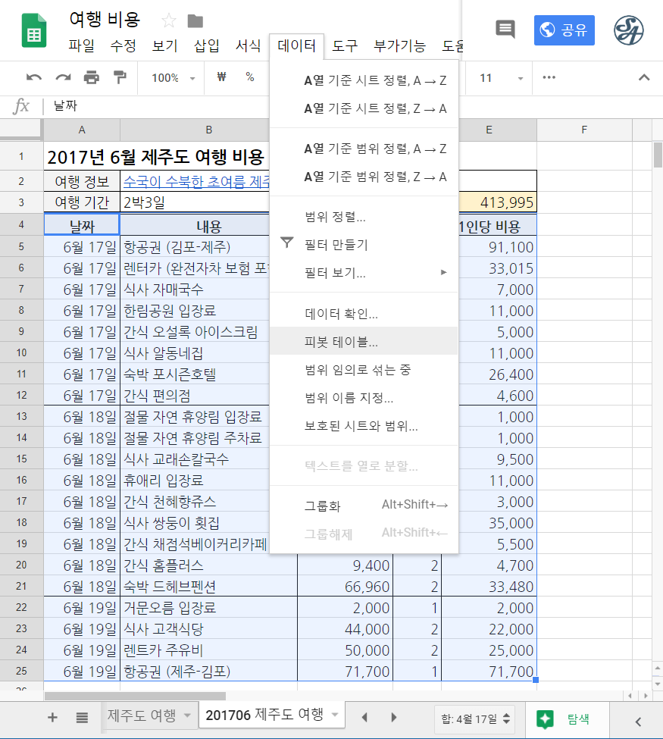The image size is (663, 739).
Task: Open the font size 11 dropdown
Action: (501, 78)
